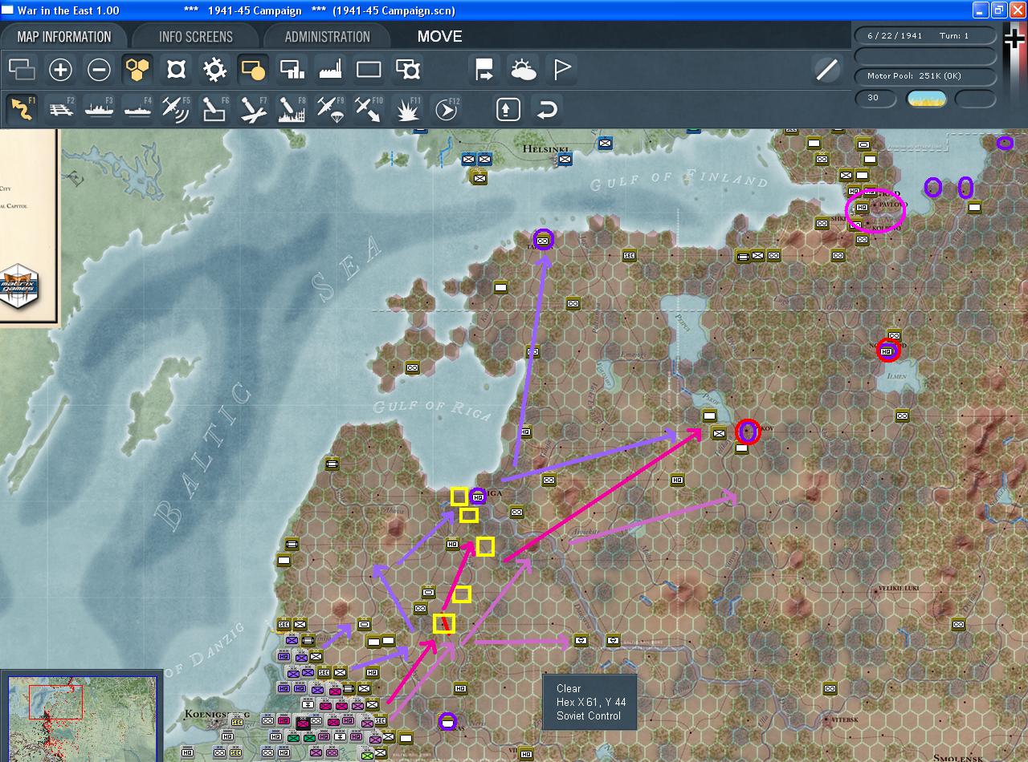Click the pennant flag icon

[x=562, y=70]
